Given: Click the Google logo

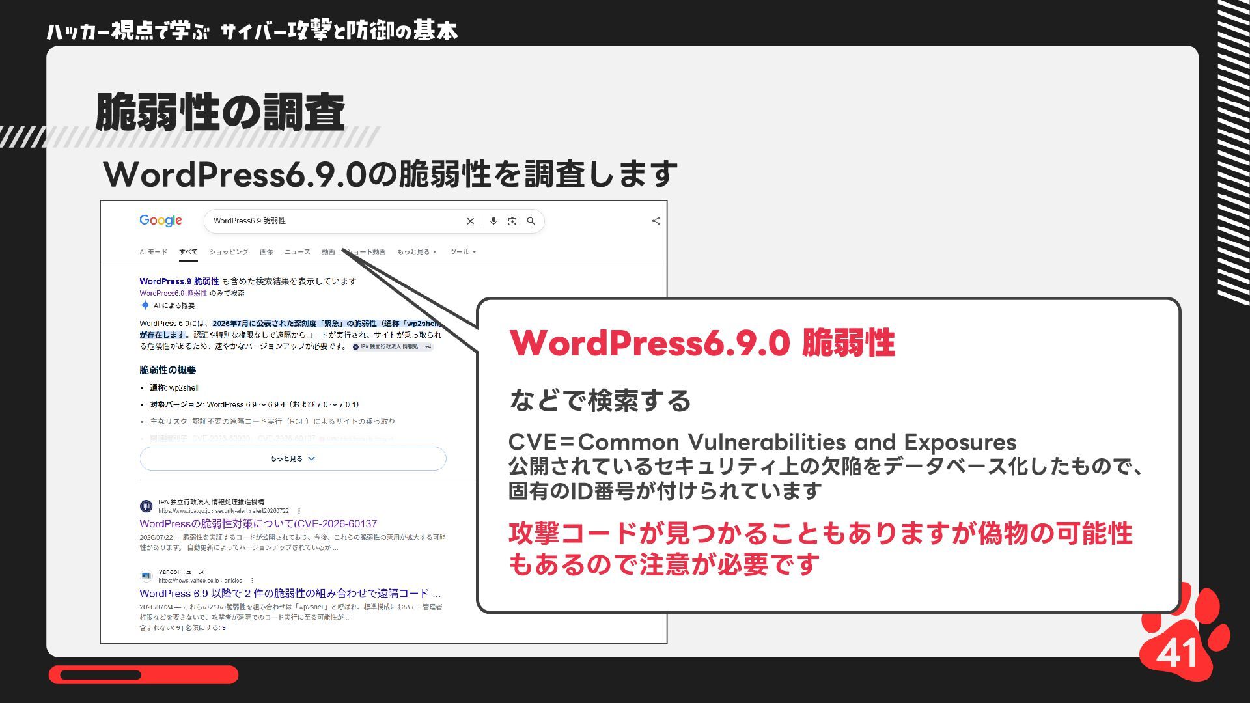Looking at the screenshot, I should click(161, 221).
